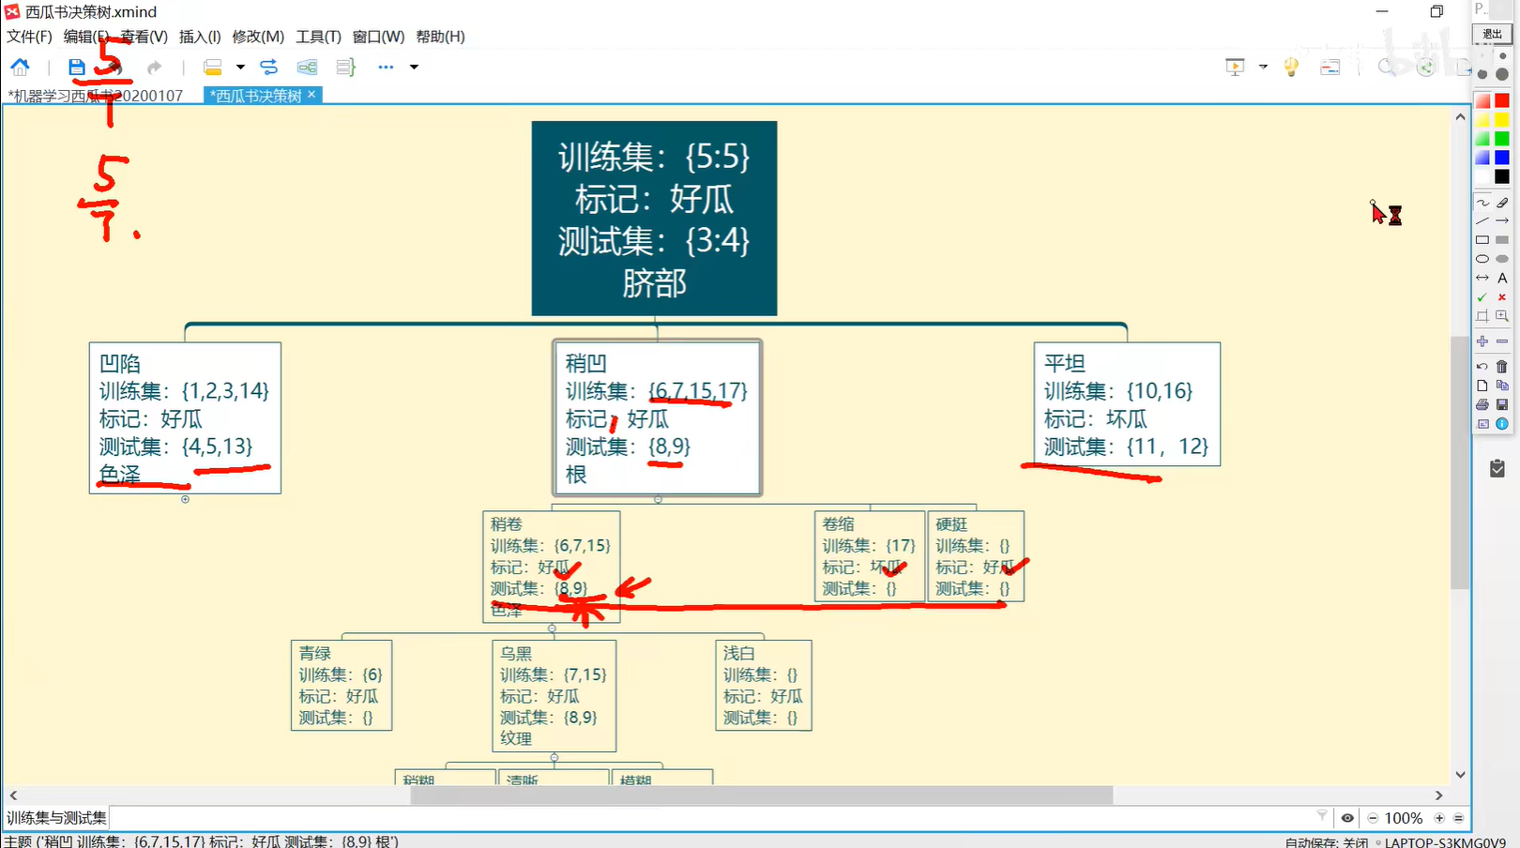Screen dimensions: 1520x848
Task: Pick the filled ellipse tool
Action: point(1502,259)
